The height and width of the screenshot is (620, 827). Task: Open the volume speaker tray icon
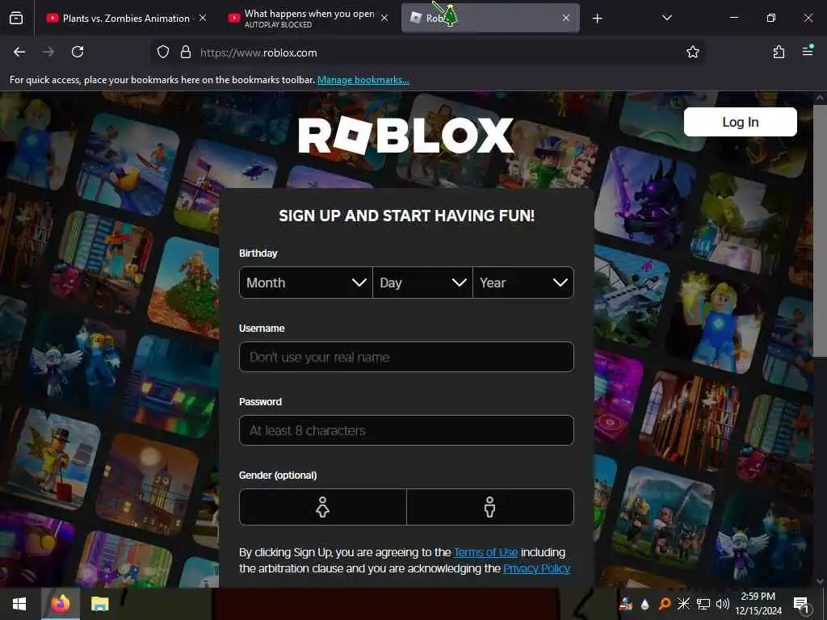[723, 604]
